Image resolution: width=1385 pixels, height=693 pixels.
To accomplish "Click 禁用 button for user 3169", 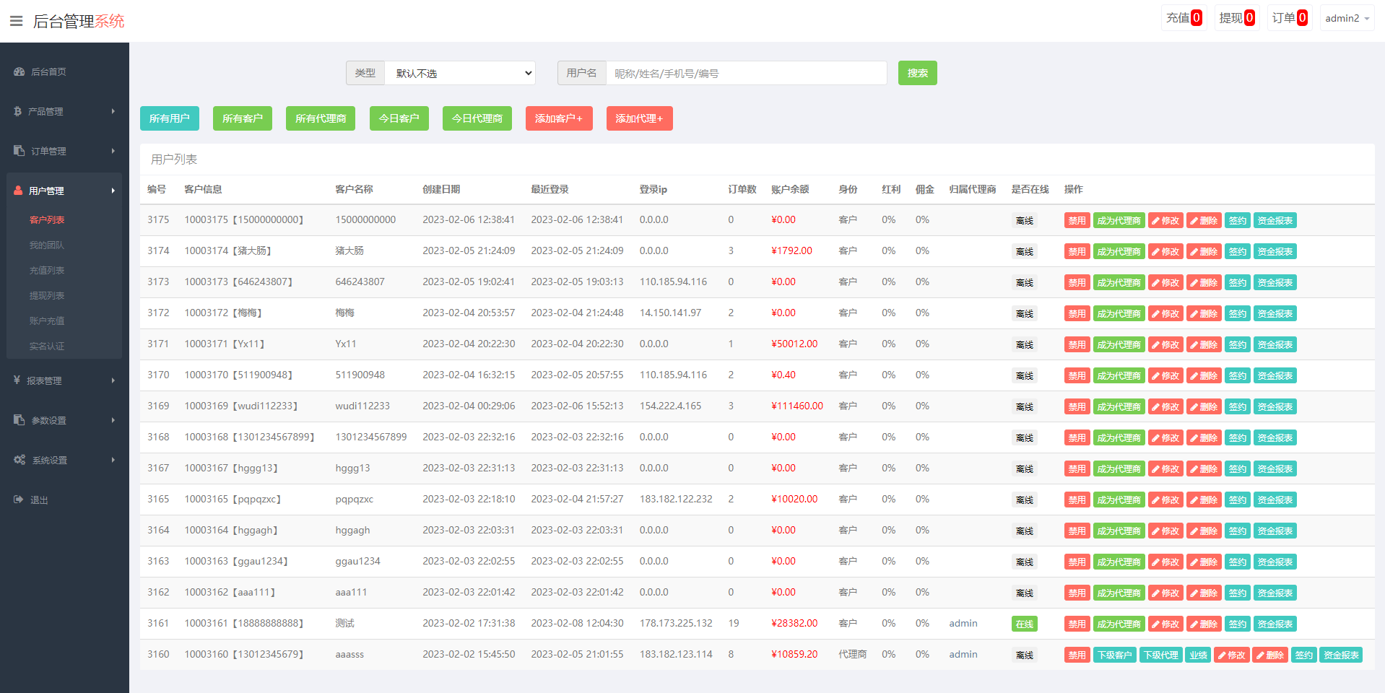I will 1077,407.
